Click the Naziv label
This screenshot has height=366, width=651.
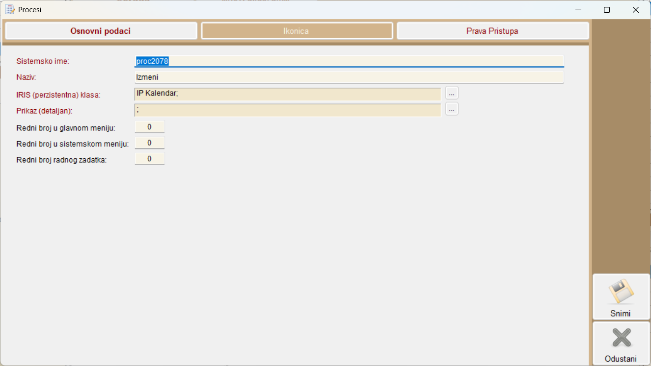(26, 77)
